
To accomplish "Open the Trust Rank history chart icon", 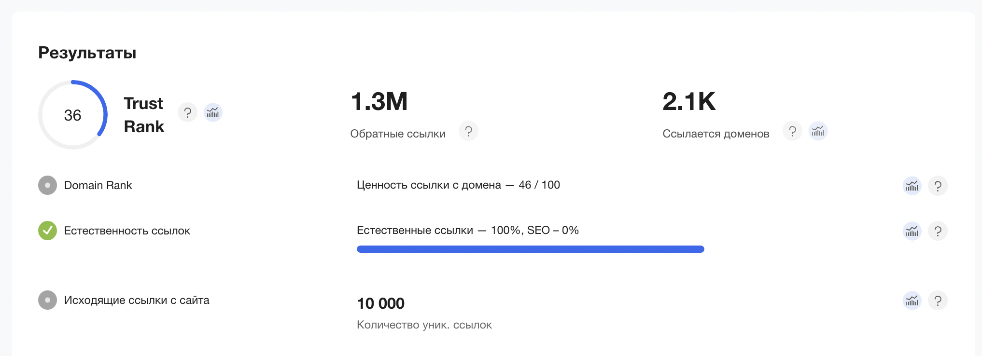I will pos(213,112).
